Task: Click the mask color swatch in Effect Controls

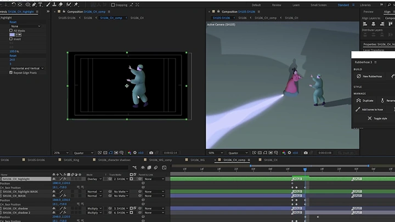Action: [x=12, y=35]
